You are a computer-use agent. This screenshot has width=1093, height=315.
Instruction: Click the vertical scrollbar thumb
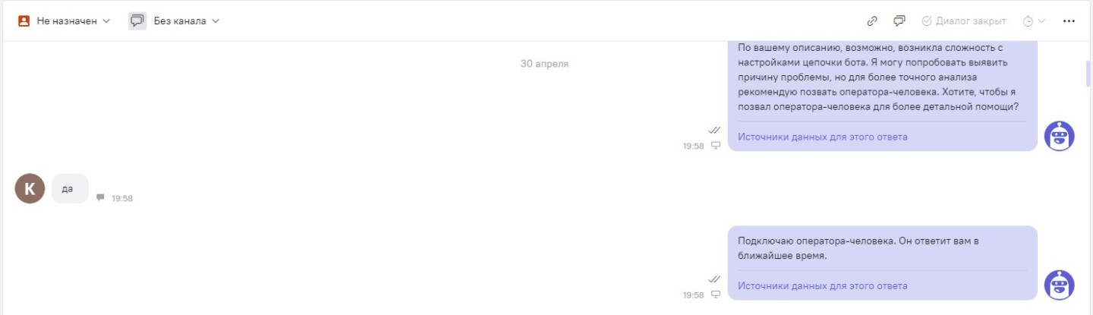tap(1088, 74)
